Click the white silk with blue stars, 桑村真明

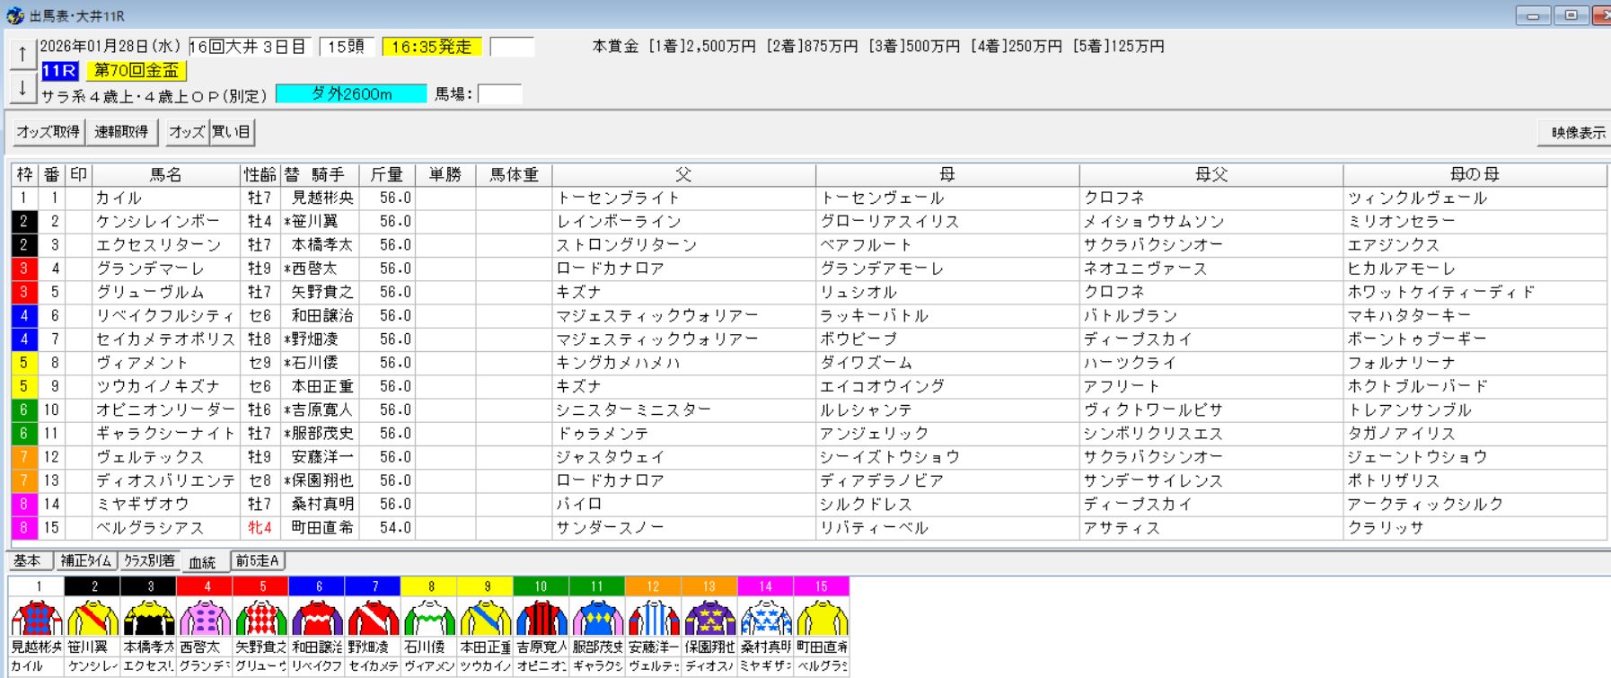point(765,619)
